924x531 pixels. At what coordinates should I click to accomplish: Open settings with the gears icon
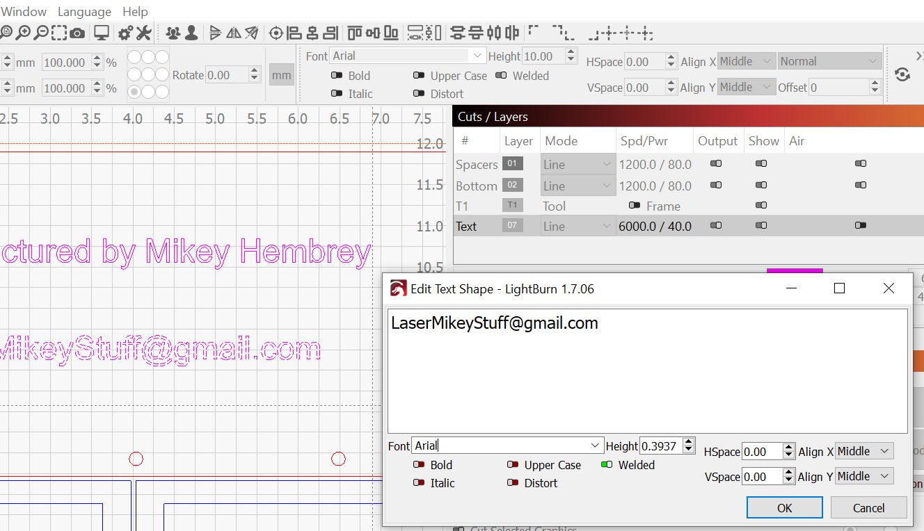click(x=126, y=33)
